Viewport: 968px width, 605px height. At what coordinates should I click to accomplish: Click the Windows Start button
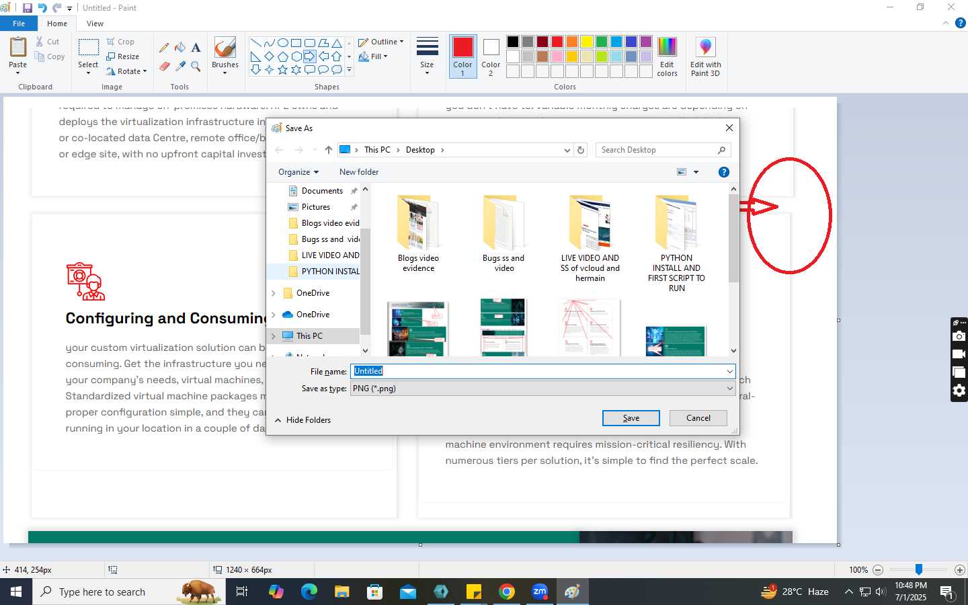coord(16,592)
